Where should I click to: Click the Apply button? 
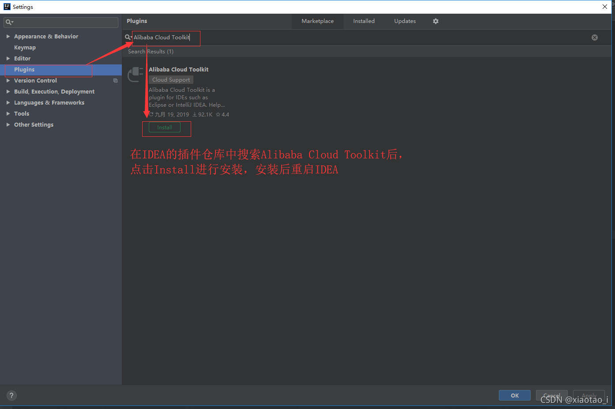pos(589,395)
